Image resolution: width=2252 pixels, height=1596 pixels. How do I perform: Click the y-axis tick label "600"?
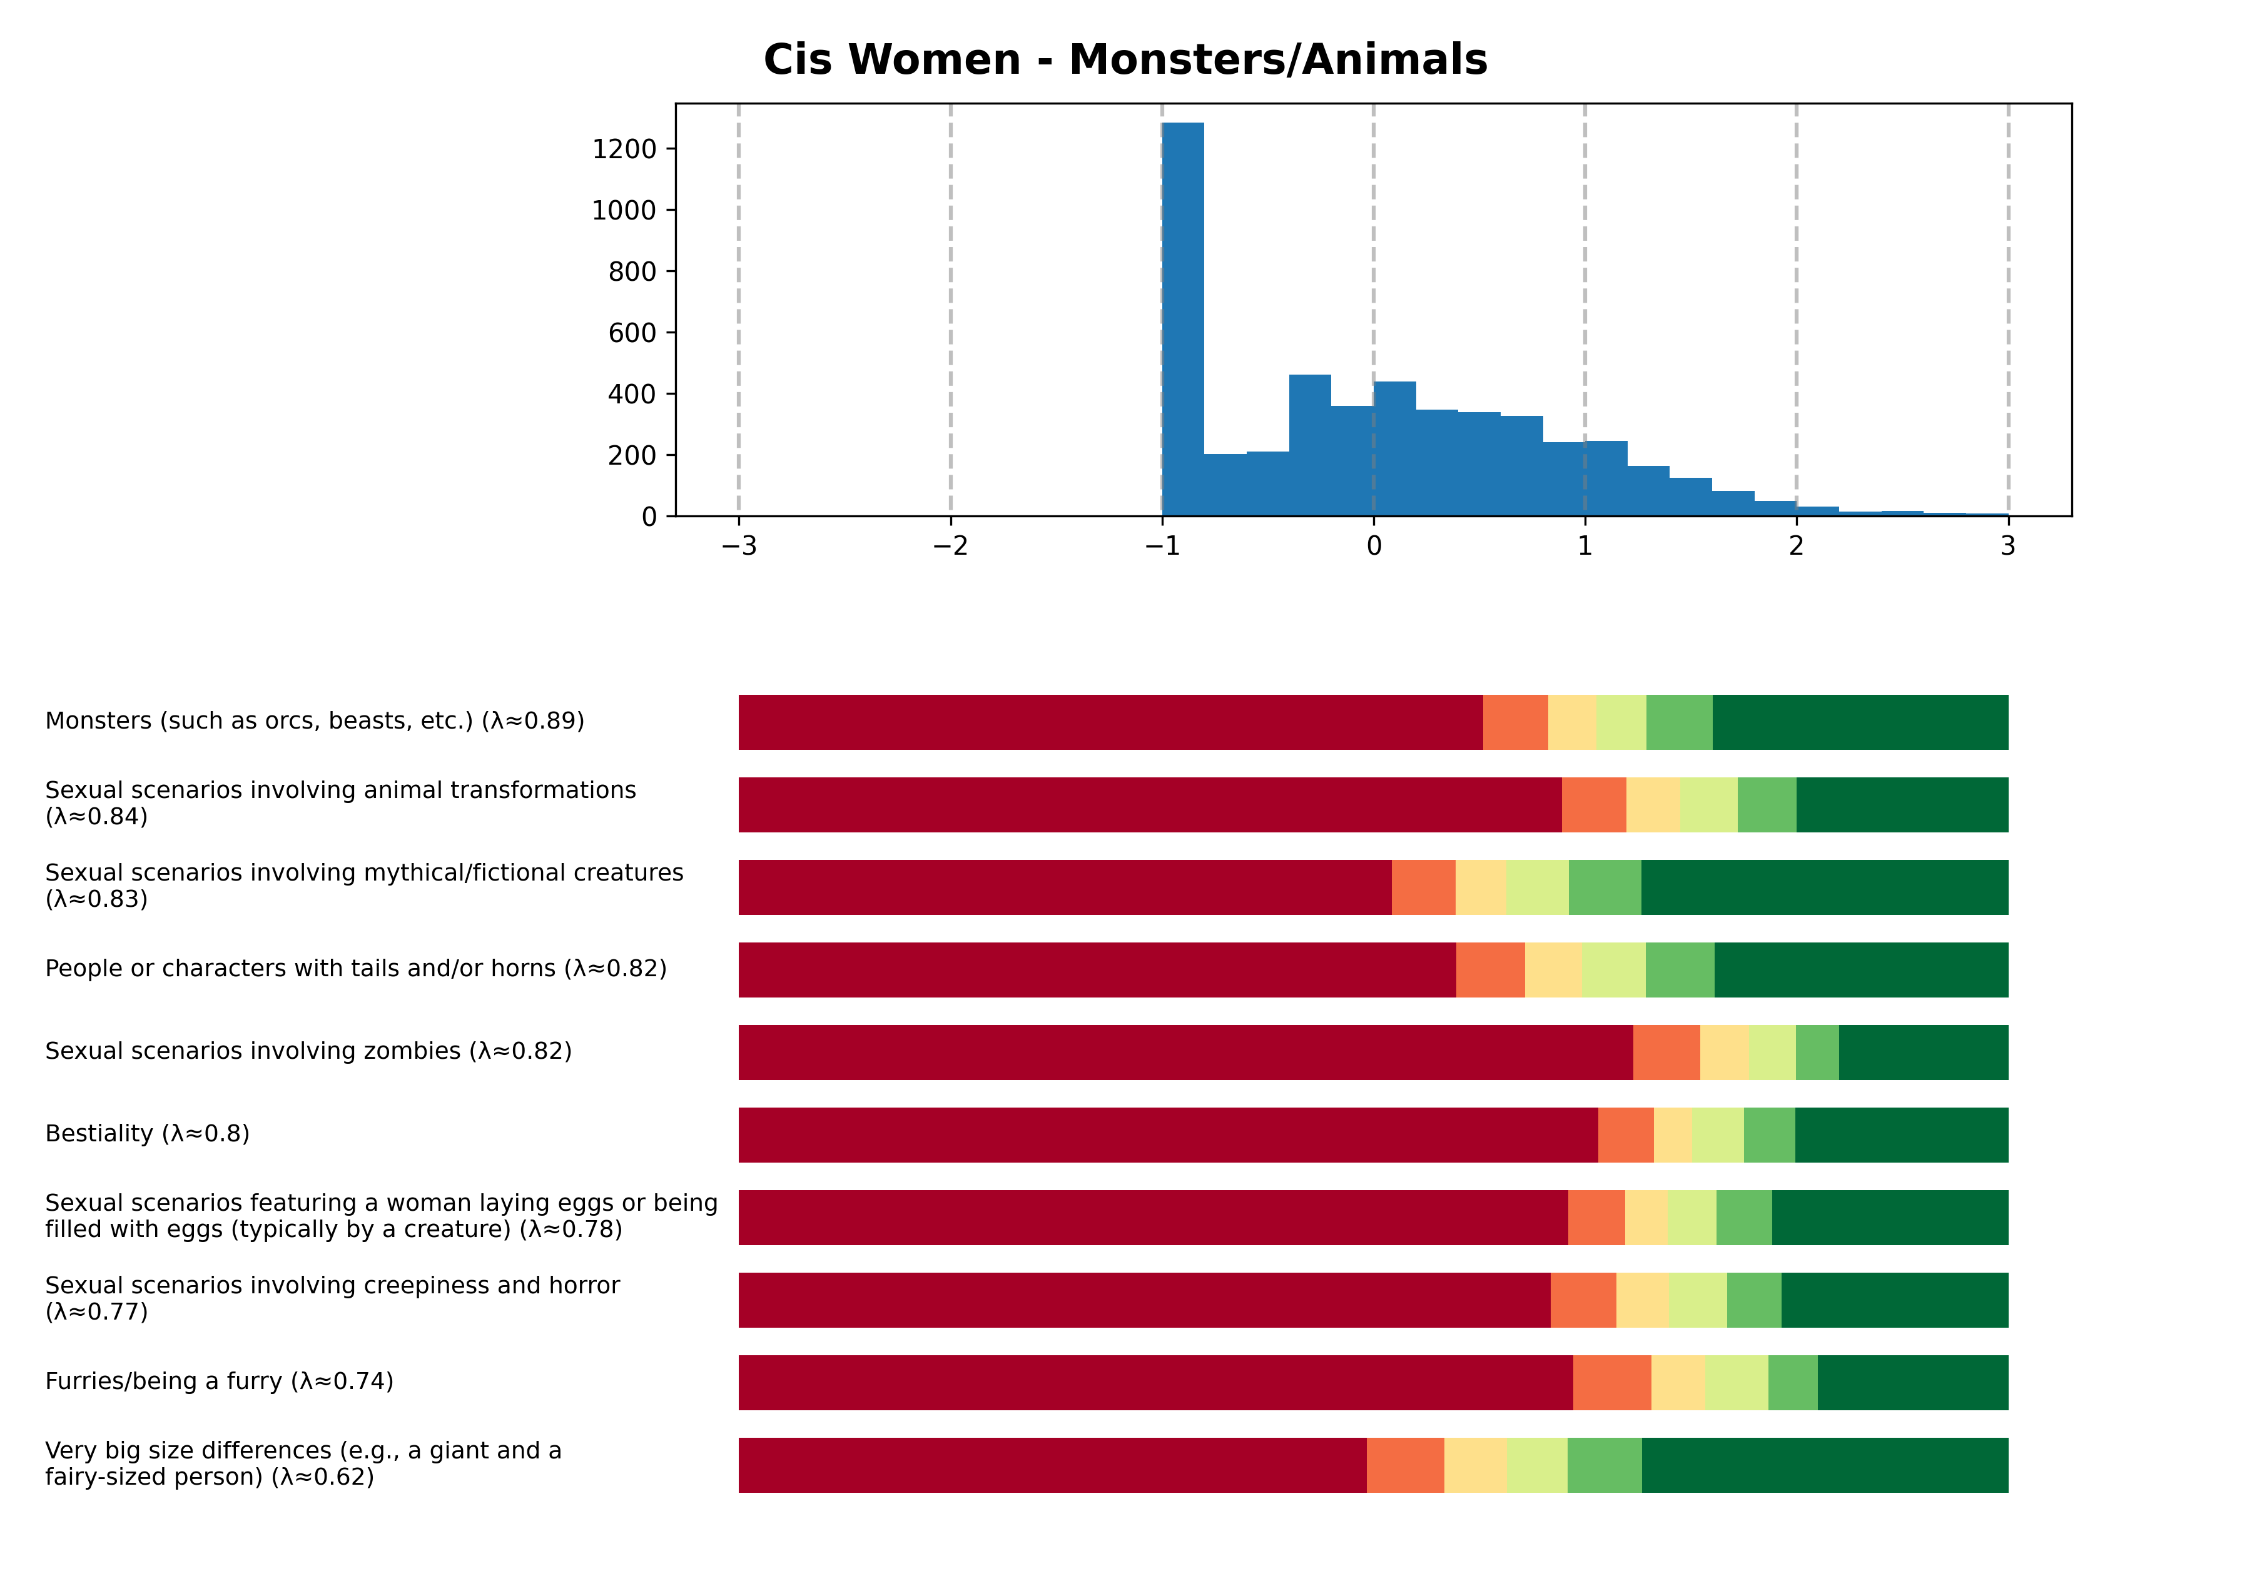[632, 333]
